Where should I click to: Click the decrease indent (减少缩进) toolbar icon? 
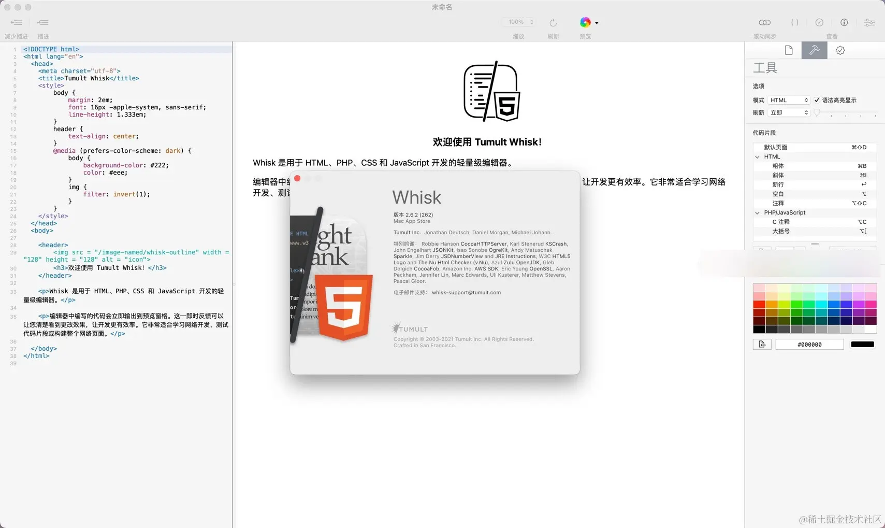click(x=17, y=22)
